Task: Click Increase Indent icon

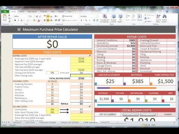Action: (x=59, y=20)
